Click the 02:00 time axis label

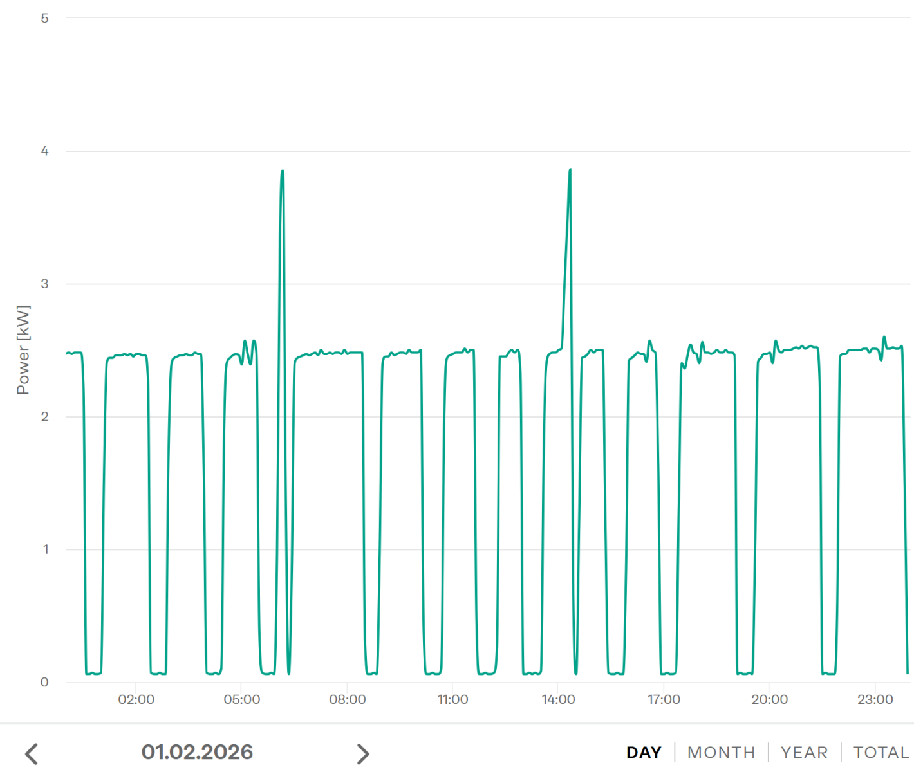coord(136,699)
